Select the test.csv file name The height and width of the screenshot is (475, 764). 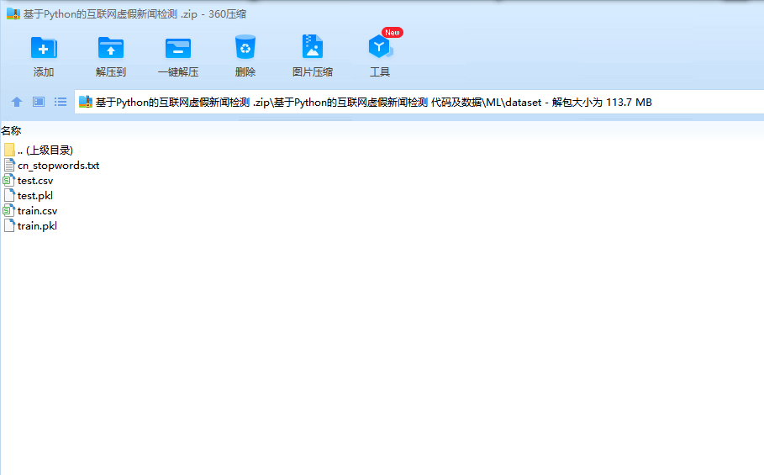(35, 180)
